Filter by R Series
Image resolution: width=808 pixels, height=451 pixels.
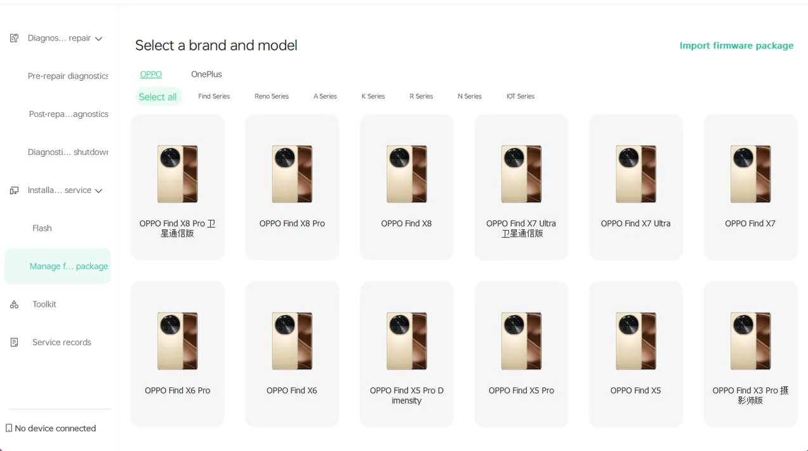[x=421, y=97]
